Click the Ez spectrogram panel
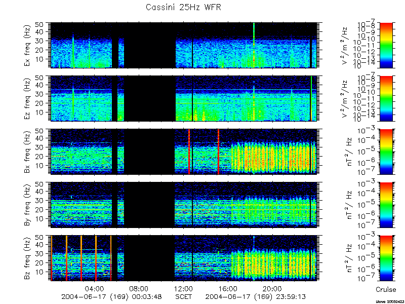 point(184,98)
